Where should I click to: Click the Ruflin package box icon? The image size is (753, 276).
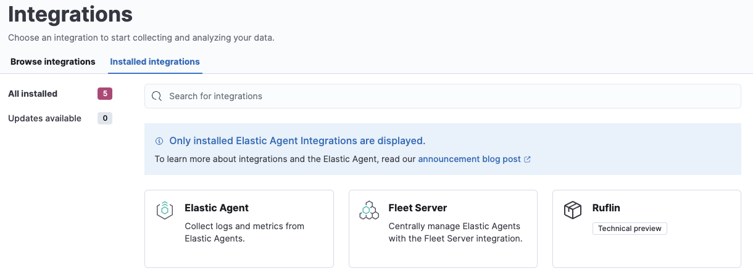pos(573,211)
